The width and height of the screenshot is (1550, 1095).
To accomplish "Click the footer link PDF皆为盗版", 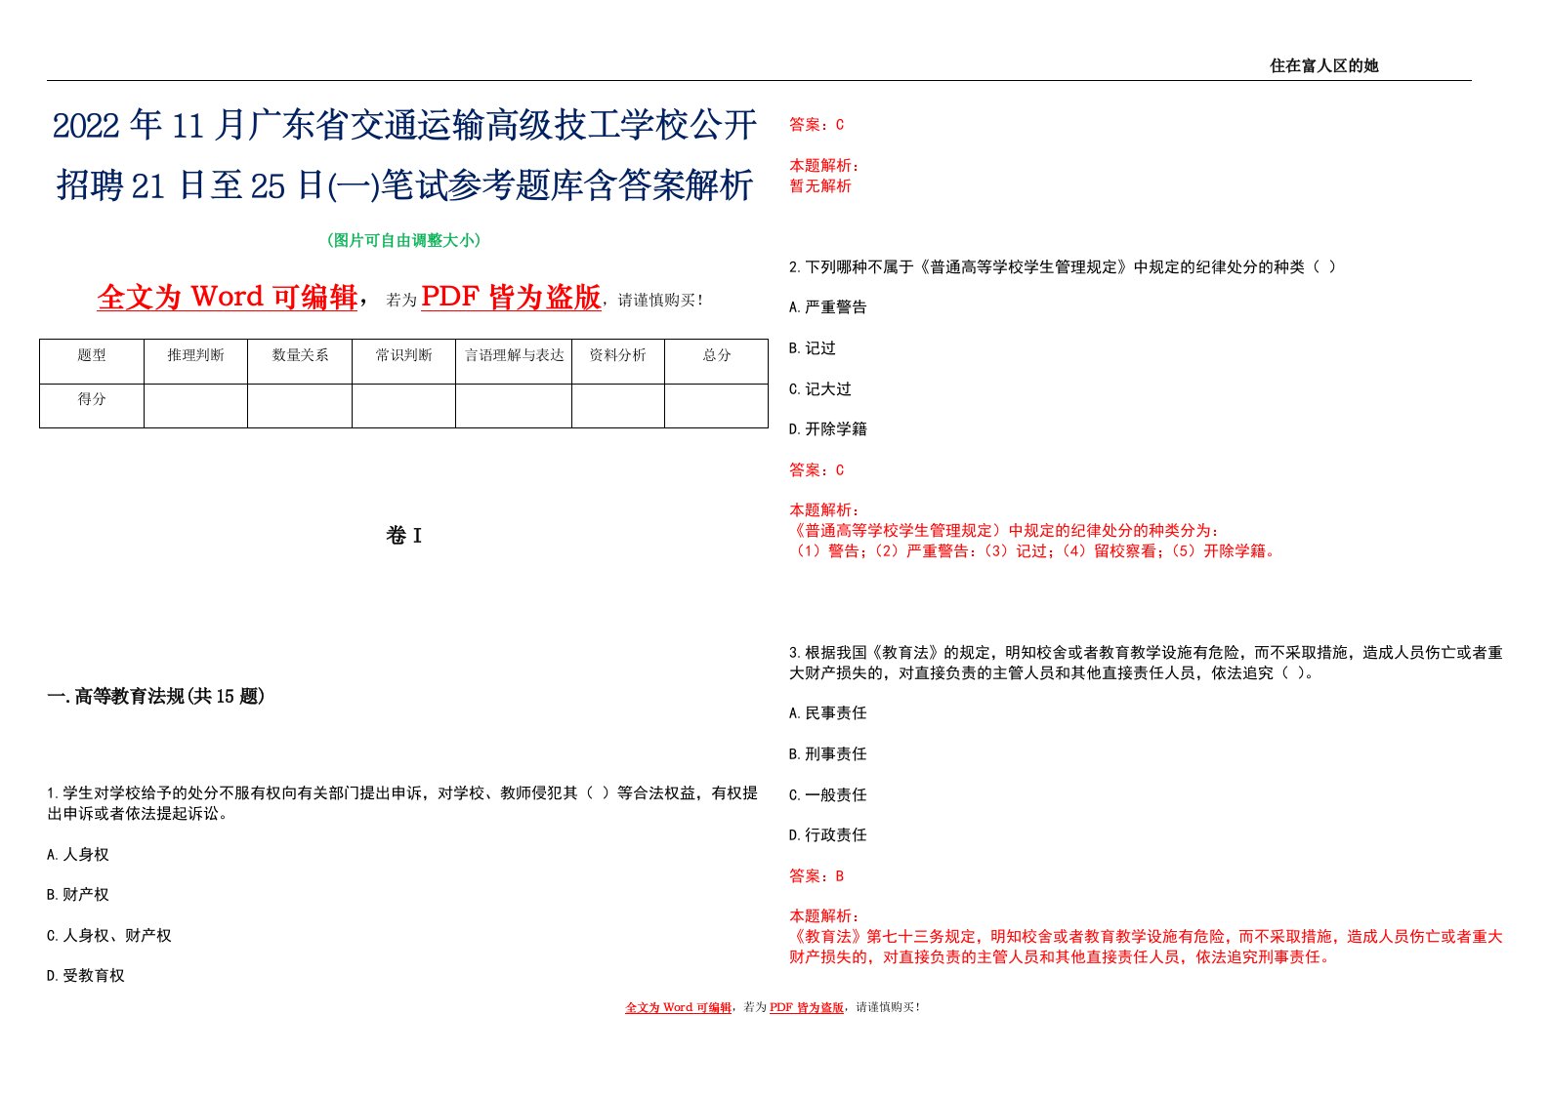I will (x=807, y=1007).
